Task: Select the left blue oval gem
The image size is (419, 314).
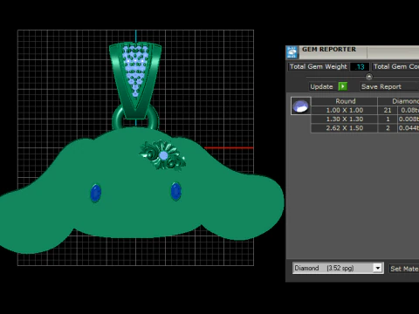Action: coord(96,193)
